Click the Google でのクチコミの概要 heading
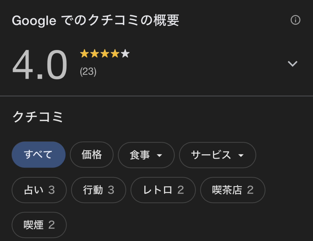313x241 pixels. 95,21
